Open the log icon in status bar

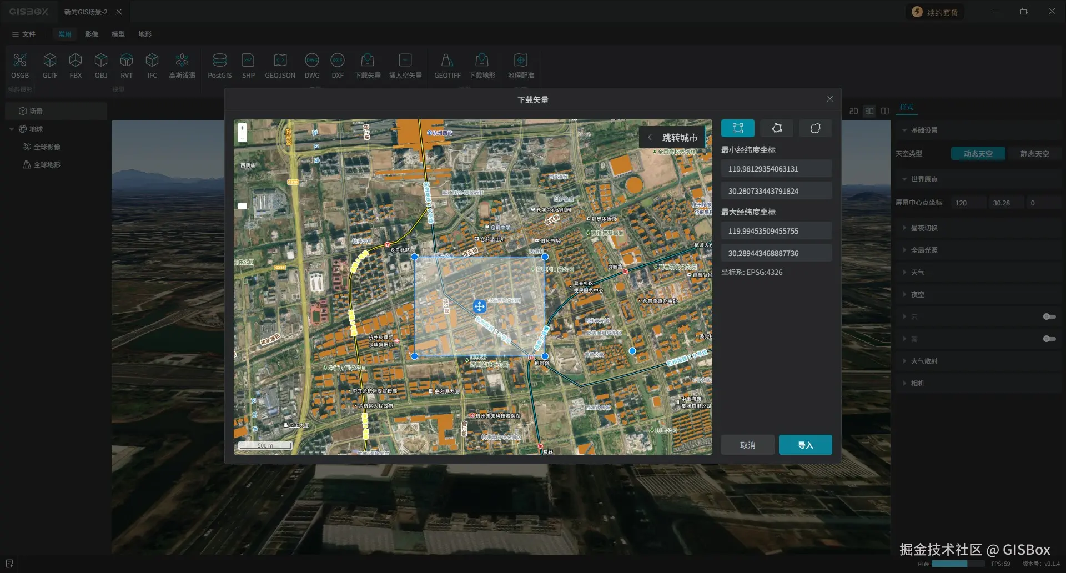[9, 564]
